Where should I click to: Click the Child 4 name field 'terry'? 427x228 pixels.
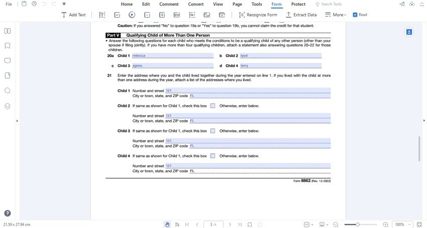[x=281, y=66]
